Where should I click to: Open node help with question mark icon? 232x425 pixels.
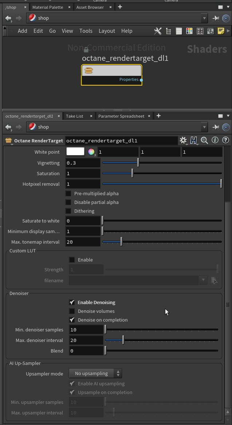(225, 140)
